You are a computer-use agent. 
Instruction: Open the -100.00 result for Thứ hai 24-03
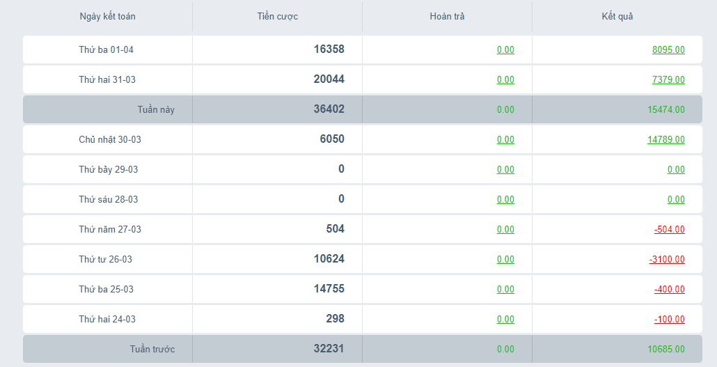[669, 320]
